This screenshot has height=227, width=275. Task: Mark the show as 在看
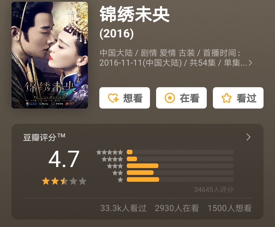181,98
